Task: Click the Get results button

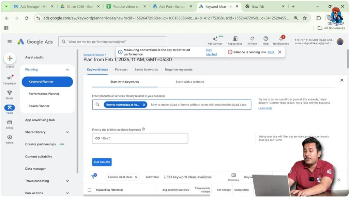Action: (x=102, y=162)
